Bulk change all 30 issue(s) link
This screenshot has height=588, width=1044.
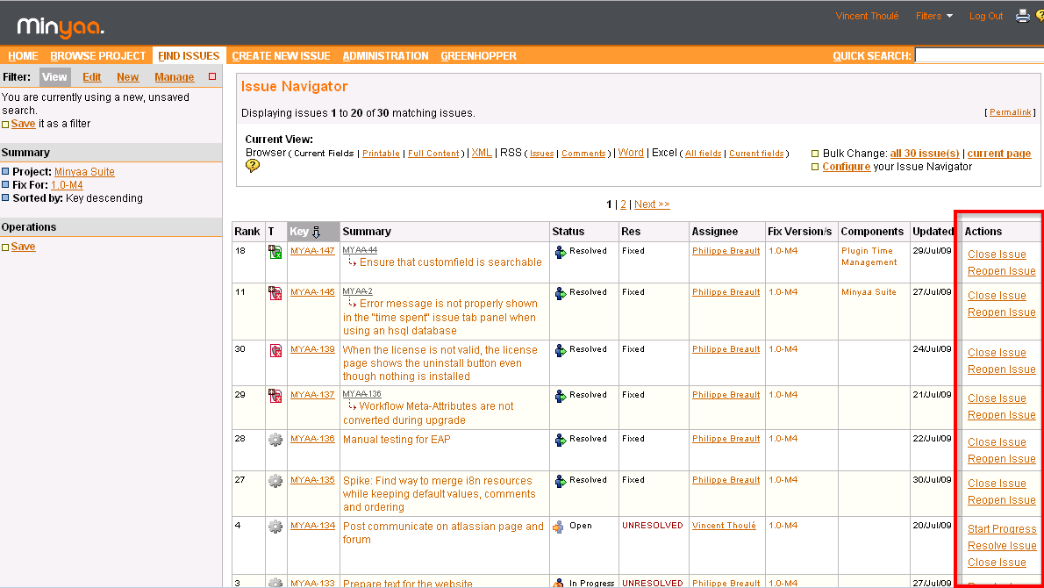point(925,154)
